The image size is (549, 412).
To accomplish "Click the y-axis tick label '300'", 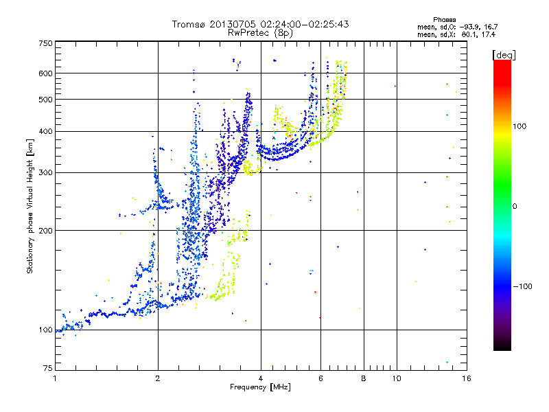I will (x=45, y=172).
